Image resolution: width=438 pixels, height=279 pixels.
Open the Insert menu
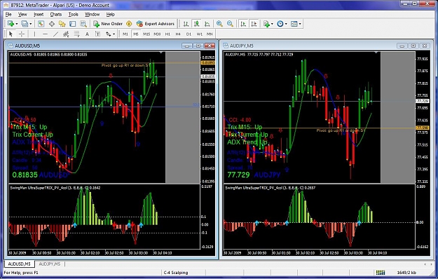(x=39, y=14)
